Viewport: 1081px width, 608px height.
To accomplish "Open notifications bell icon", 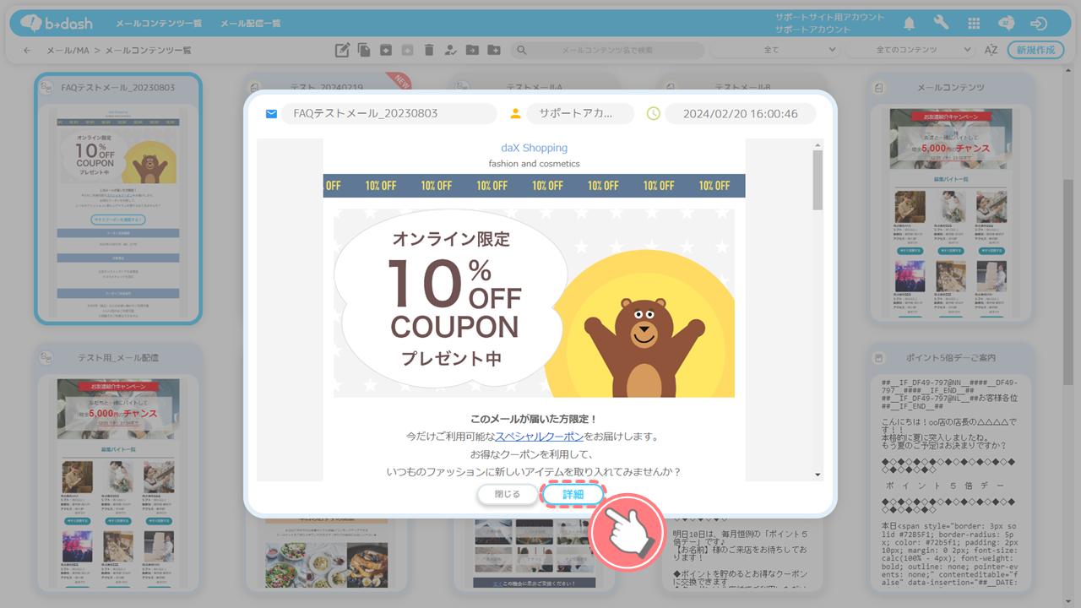I will pos(910,24).
